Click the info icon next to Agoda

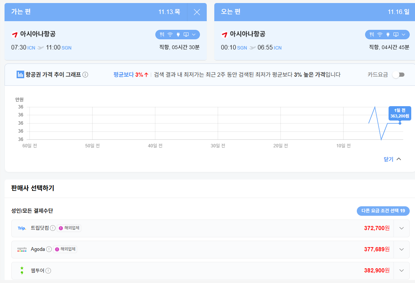click(49, 249)
